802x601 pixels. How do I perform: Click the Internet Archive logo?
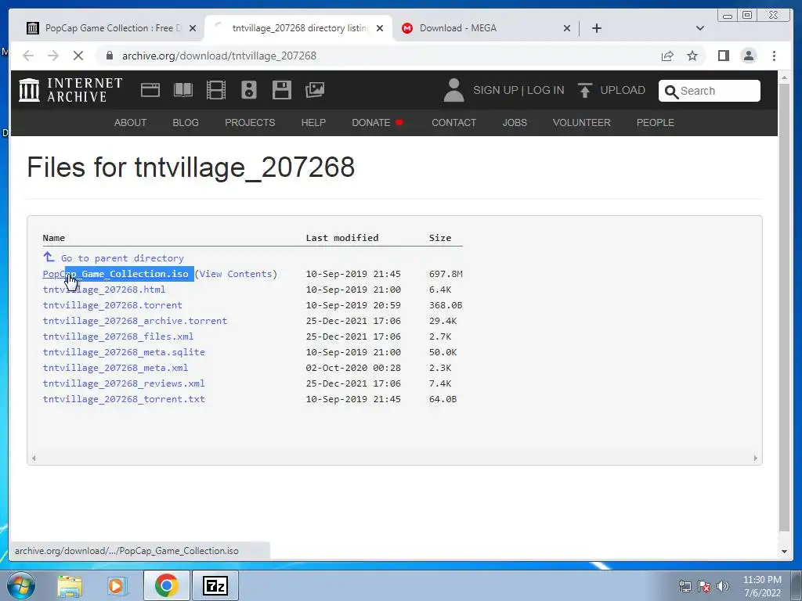click(70, 90)
